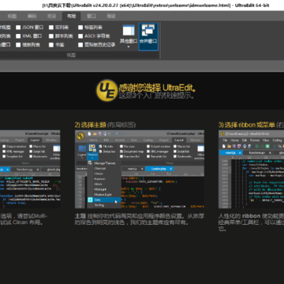
Task: Enable the 标签列表 checkbox
Action: pos(80,28)
